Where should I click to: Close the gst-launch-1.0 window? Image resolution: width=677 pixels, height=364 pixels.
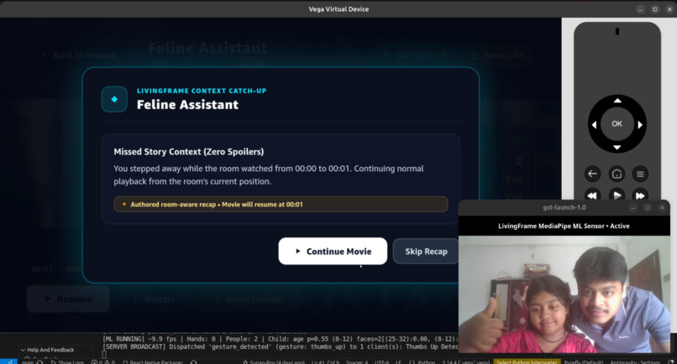[662, 207]
